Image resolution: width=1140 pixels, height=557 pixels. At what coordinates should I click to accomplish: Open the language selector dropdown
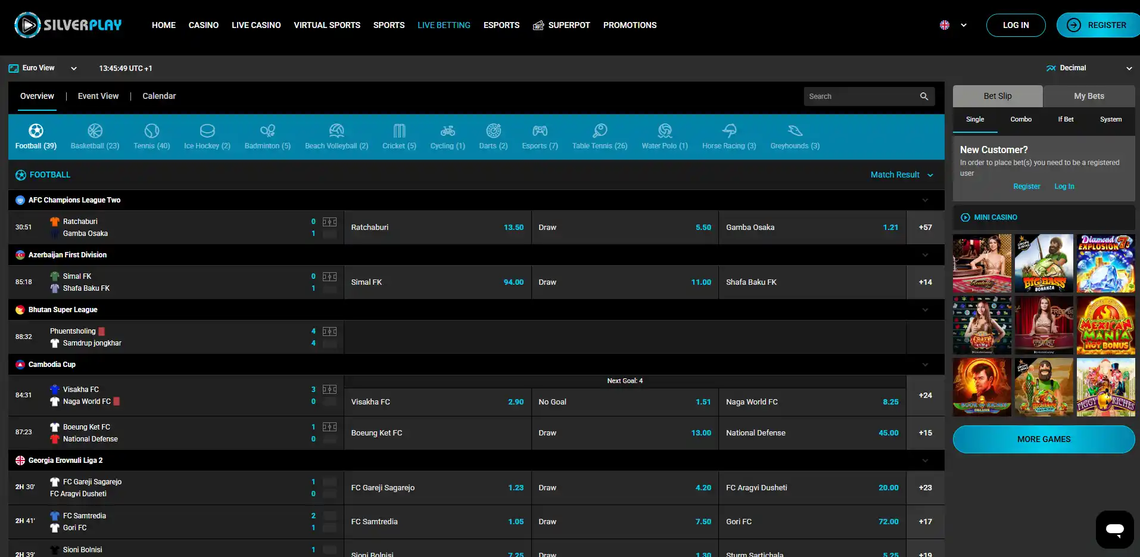(953, 25)
